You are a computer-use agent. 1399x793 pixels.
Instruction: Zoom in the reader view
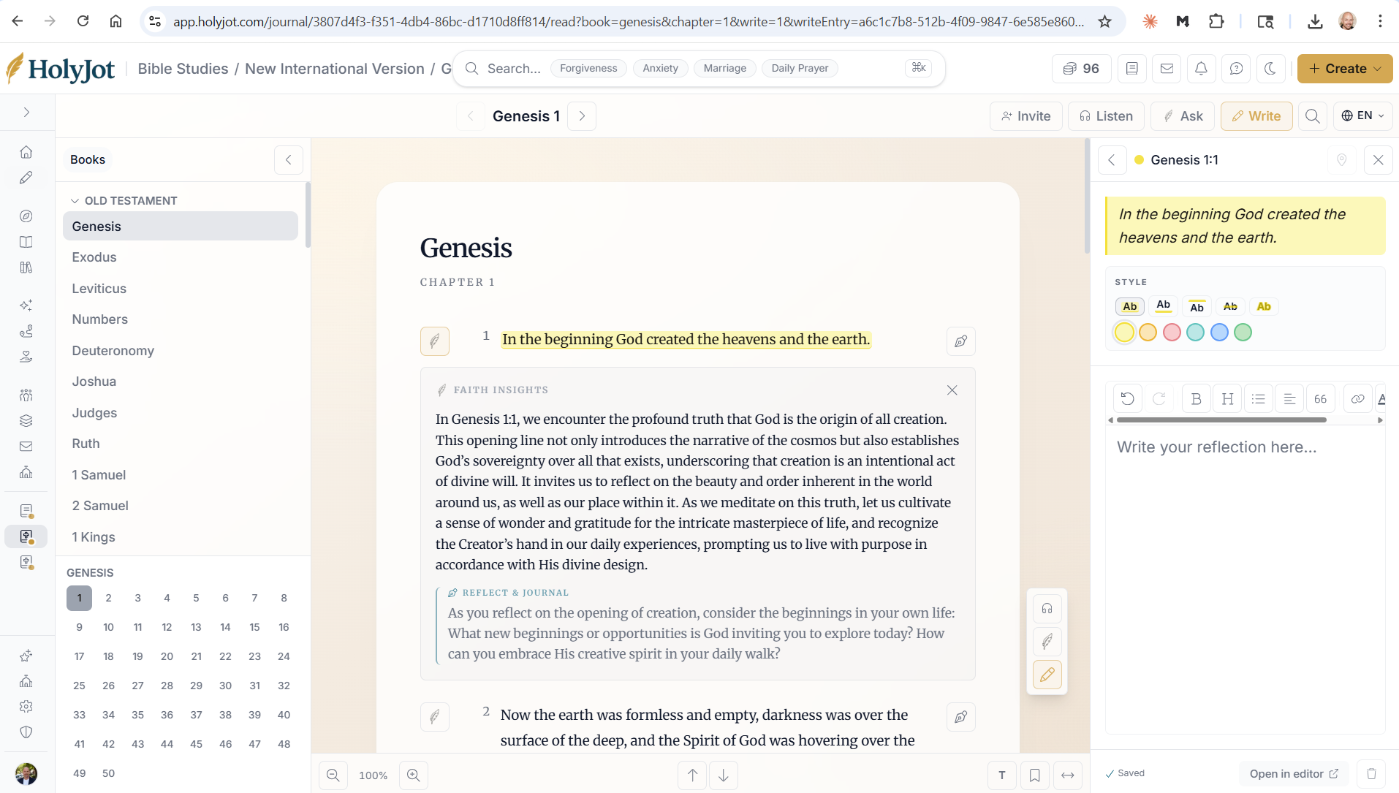click(414, 775)
